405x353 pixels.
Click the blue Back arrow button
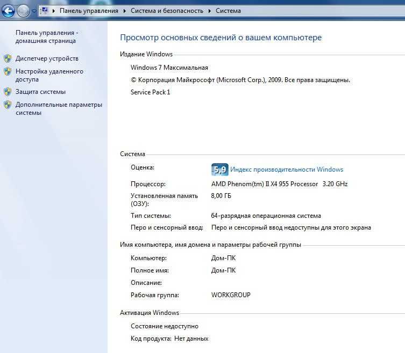pyautogui.click(x=8, y=11)
